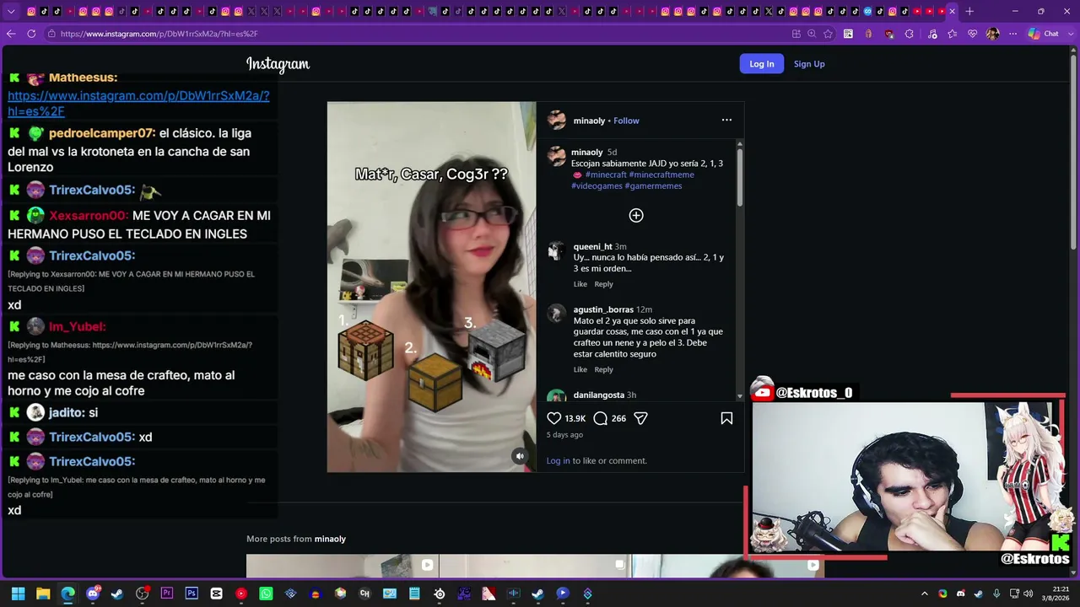Screen dimensions: 1080x607
Task: Show hidden system tray icons
Action: pyautogui.click(x=925, y=594)
